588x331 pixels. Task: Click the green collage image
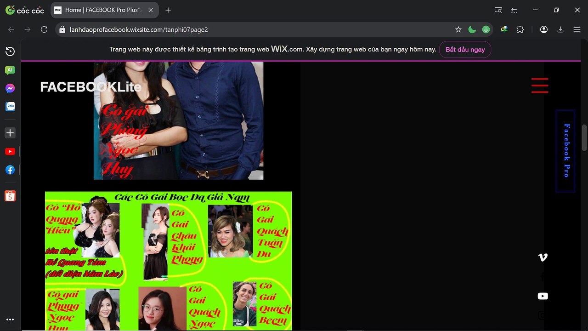tap(168, 261)
